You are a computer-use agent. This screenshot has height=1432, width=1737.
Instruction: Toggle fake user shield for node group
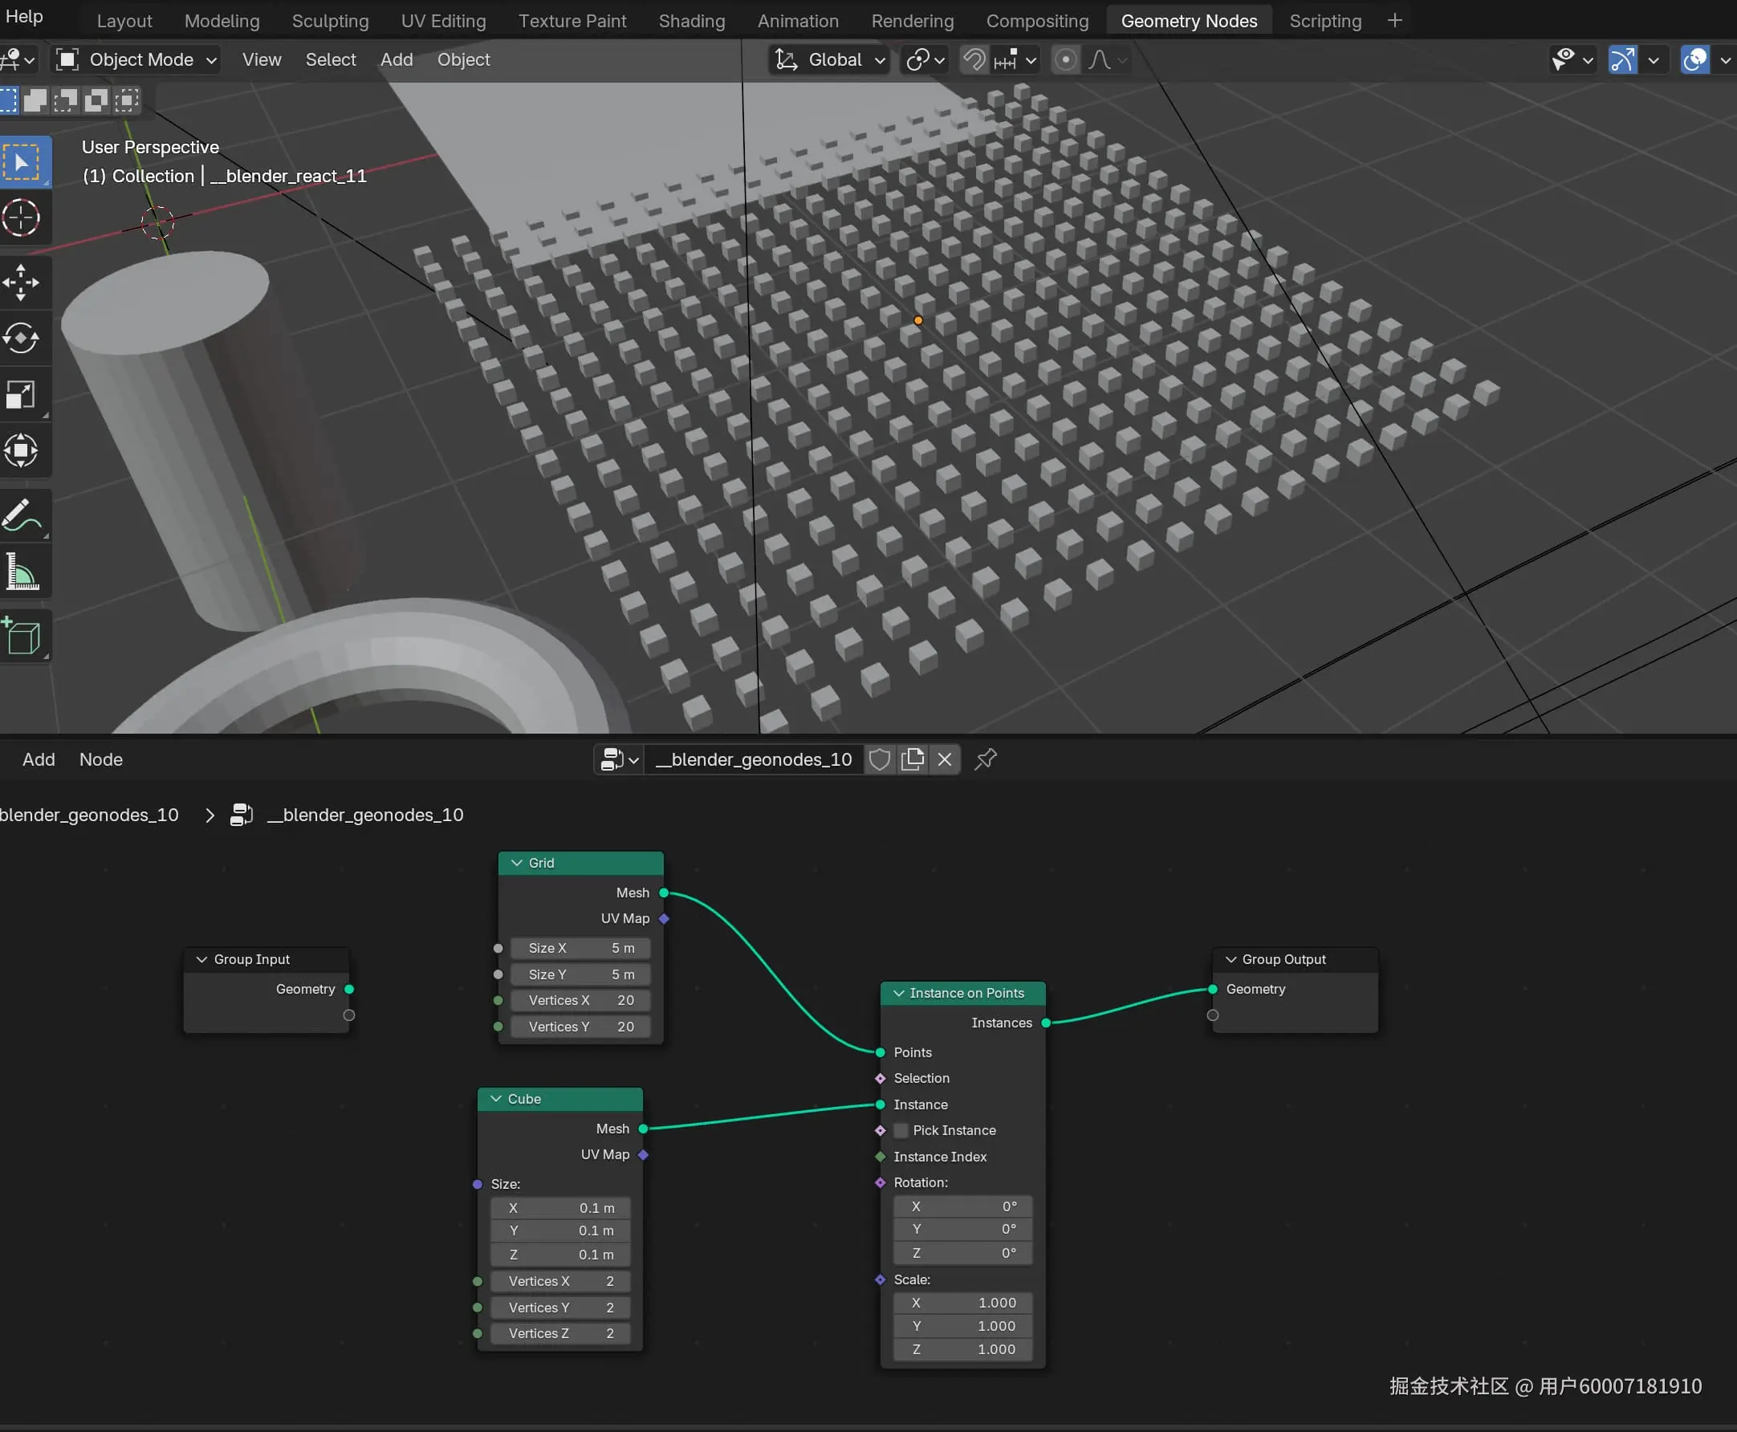pos(879,759)
